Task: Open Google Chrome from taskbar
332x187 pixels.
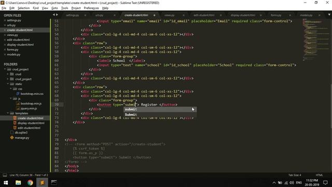Action: [x=30, y=182]
